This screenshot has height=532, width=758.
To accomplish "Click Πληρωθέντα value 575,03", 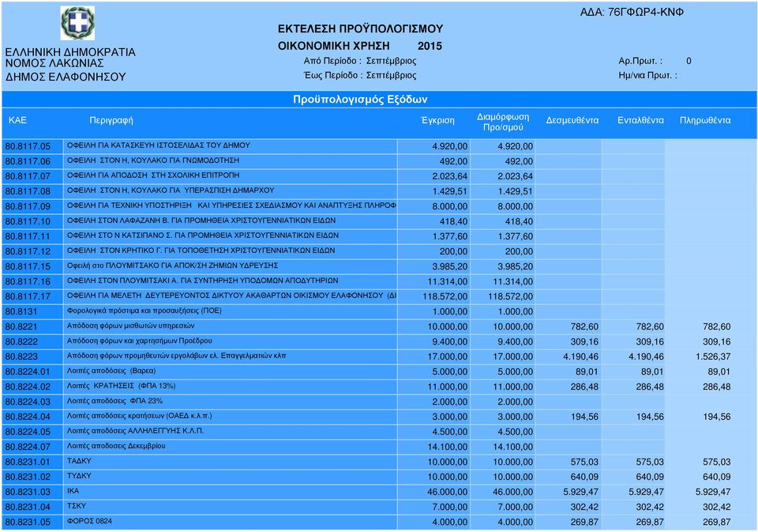I will [x=717, y=462].
